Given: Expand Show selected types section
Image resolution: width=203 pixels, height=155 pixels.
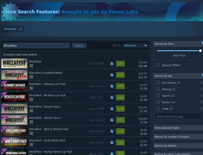Looking at the screenshot, I should click(178, 128).
